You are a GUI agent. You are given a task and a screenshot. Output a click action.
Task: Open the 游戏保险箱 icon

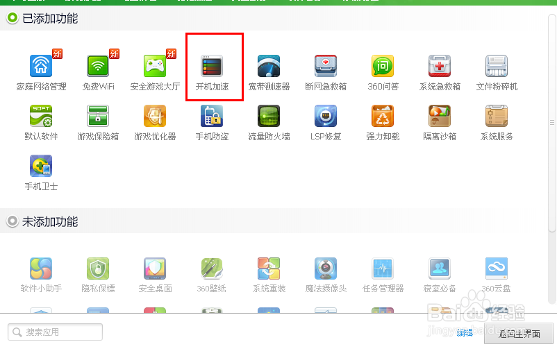tap(98, 116)
